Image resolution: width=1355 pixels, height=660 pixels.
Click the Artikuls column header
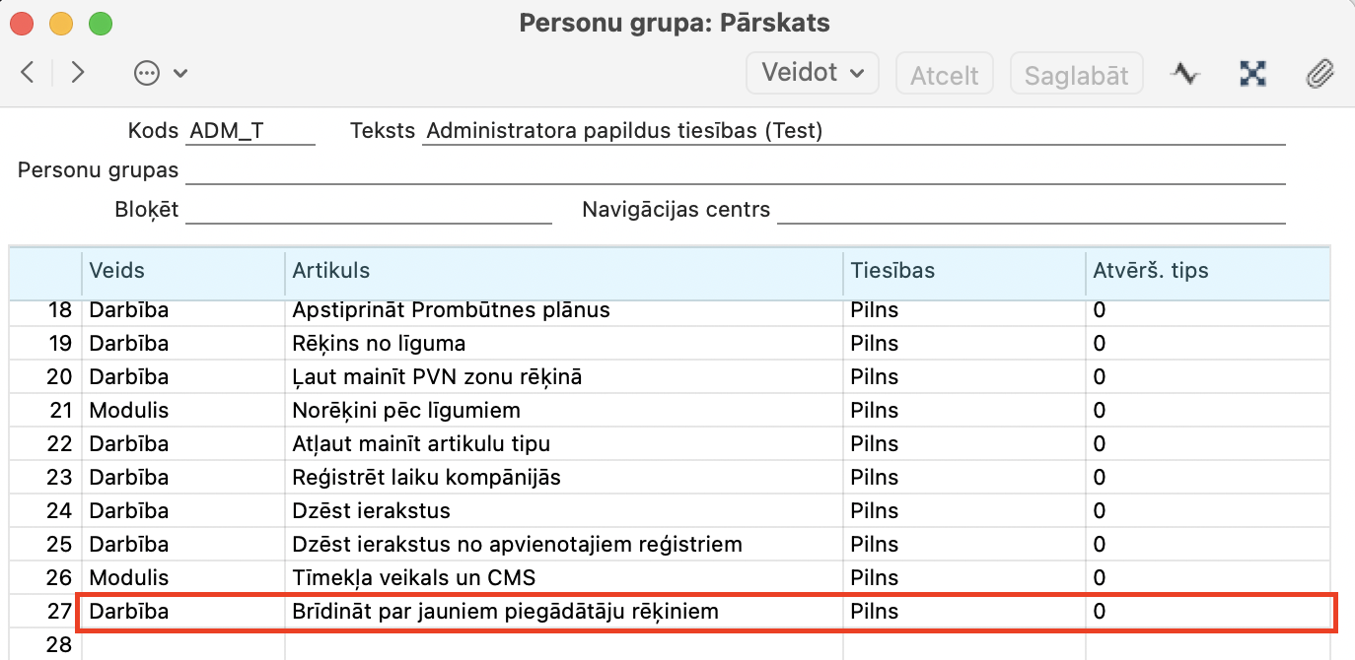point(562,270)
